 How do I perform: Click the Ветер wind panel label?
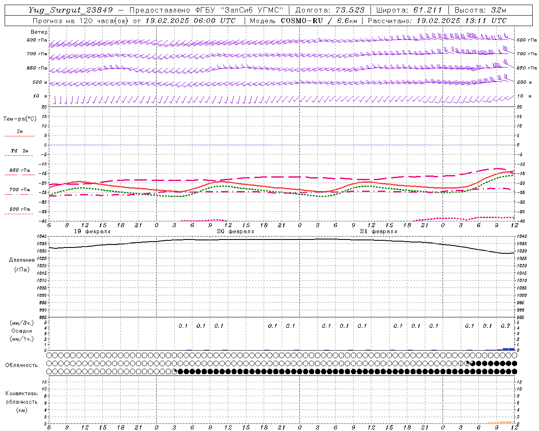point(39,32)
